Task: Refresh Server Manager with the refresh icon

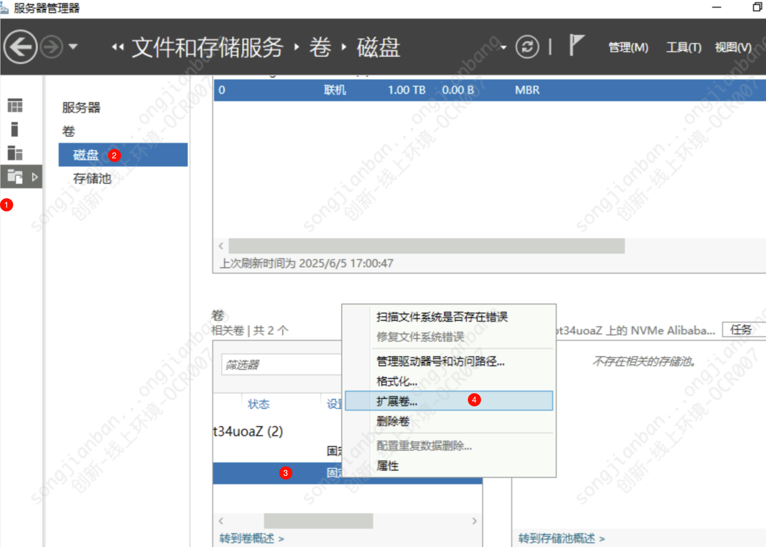Action: (528, 46)
